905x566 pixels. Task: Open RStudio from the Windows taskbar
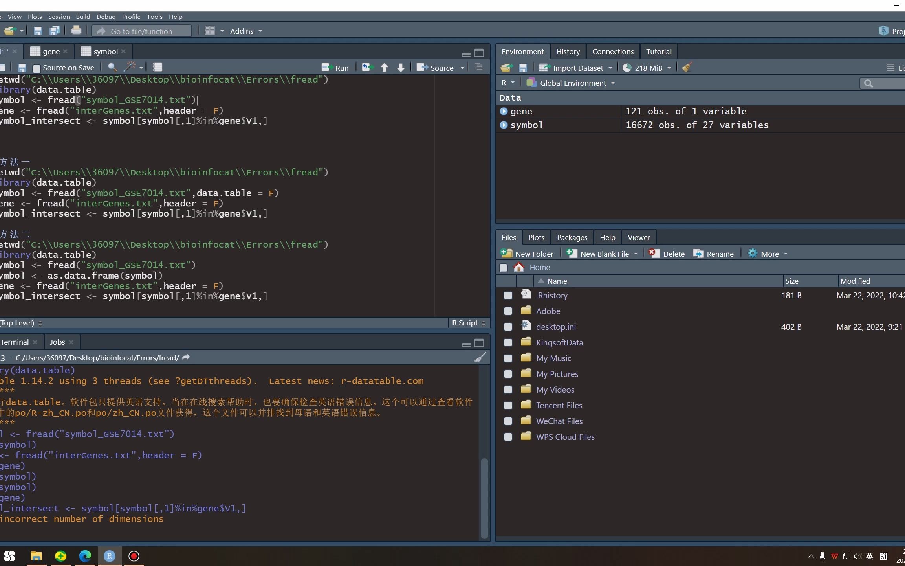109,556
